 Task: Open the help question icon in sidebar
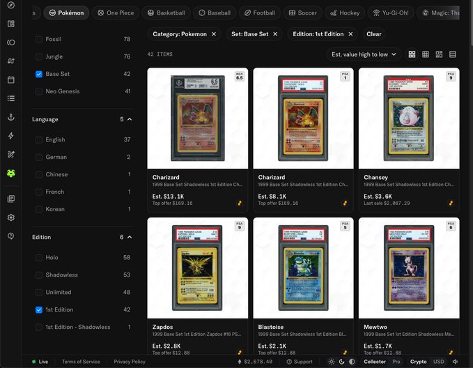click(x=11, y=236)
